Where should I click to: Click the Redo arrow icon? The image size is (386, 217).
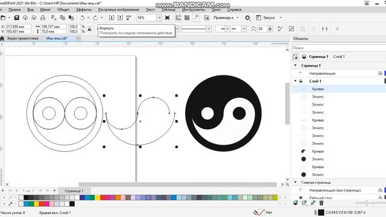coord(95,17)
